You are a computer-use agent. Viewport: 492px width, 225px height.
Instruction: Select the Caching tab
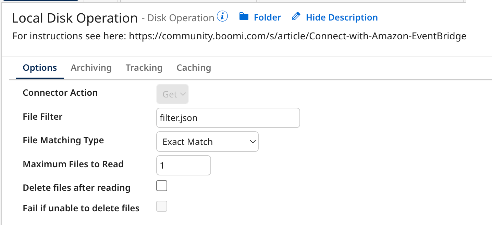[x=194, y=68]
